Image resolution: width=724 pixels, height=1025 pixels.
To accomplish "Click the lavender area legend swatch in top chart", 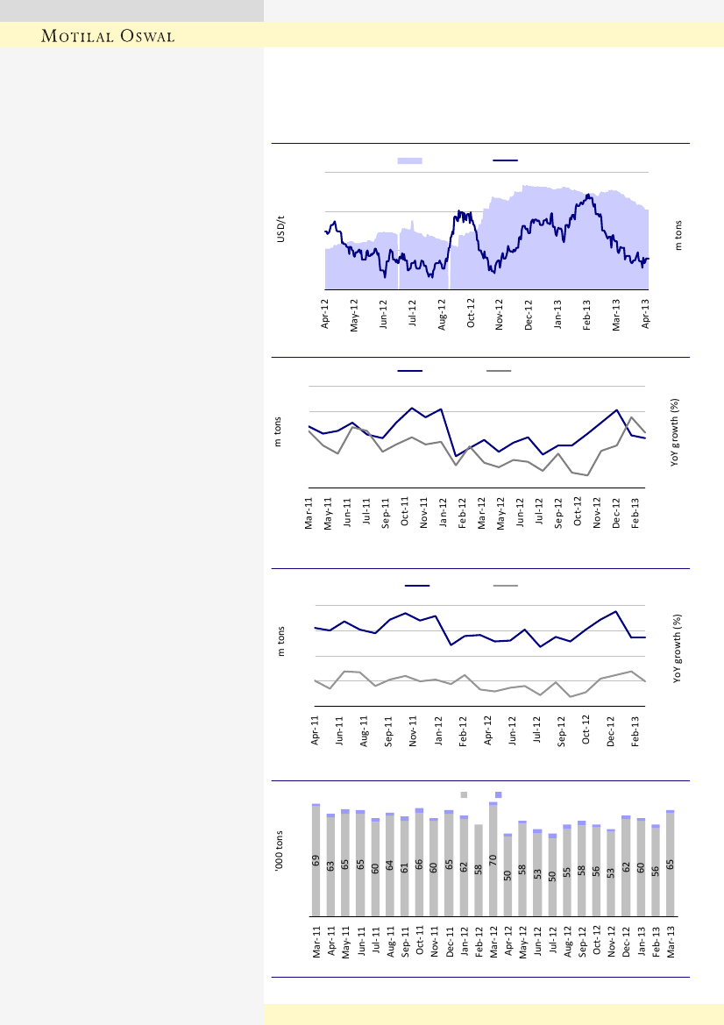I will [409, 160].
